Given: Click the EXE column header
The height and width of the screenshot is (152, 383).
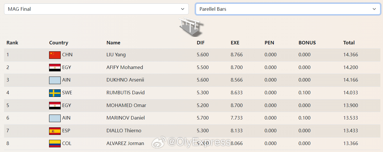Looking at the screenshot, I should [x=235, y=43].
